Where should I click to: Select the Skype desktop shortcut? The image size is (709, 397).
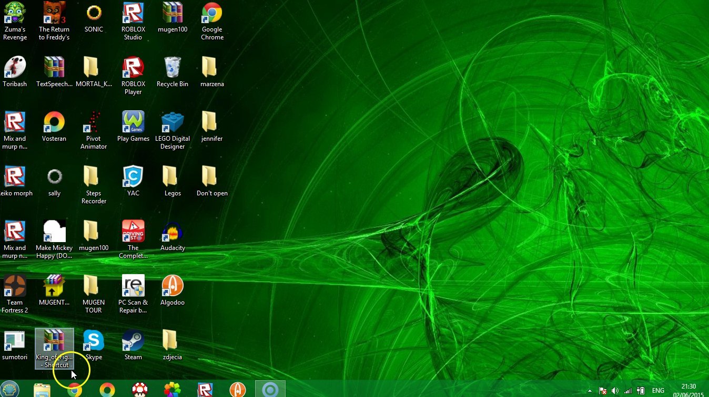coord(94,345)
